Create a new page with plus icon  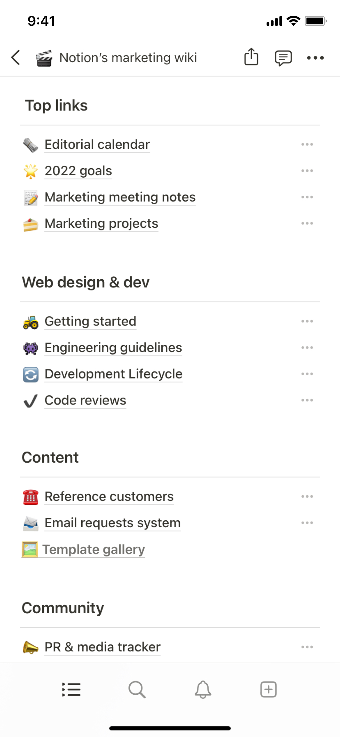[x=268, y=690]
